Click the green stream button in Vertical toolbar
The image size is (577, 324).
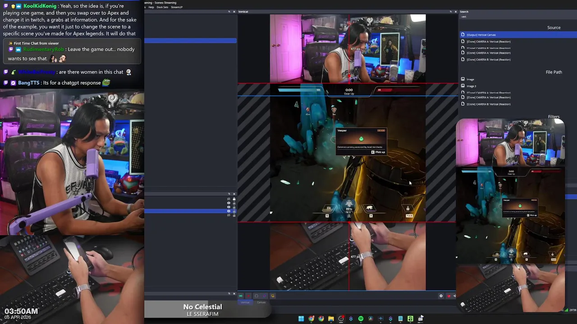(241, 296)
